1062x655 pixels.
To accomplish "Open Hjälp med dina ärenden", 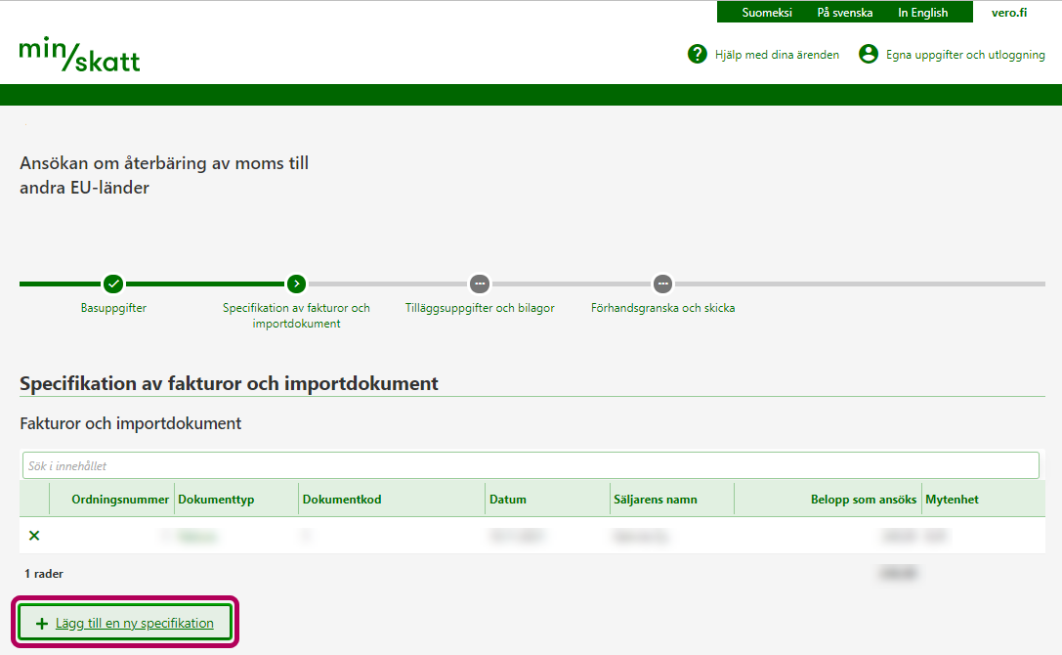I will pos(776,55).
